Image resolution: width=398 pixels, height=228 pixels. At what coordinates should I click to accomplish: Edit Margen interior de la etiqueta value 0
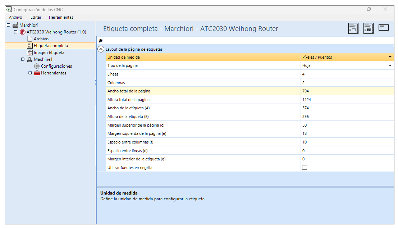coord(347,159)
